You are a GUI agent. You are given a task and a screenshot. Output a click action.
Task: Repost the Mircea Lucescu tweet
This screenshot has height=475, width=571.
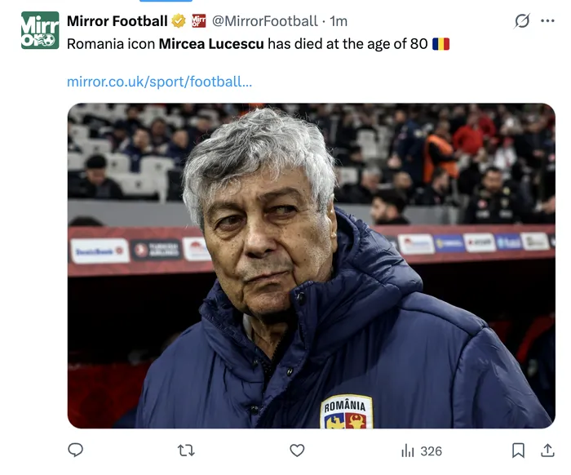186,451
